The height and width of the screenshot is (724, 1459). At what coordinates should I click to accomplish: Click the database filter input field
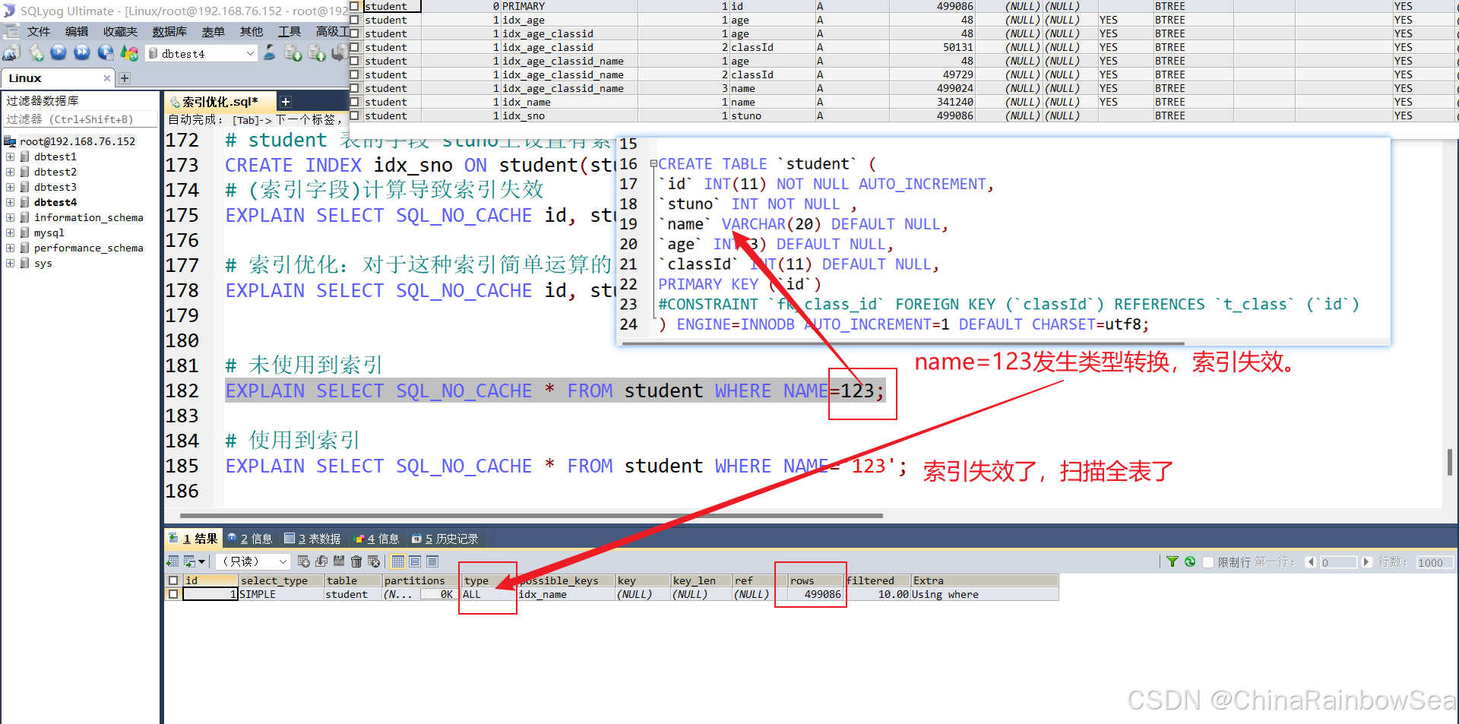pos(80,119)
